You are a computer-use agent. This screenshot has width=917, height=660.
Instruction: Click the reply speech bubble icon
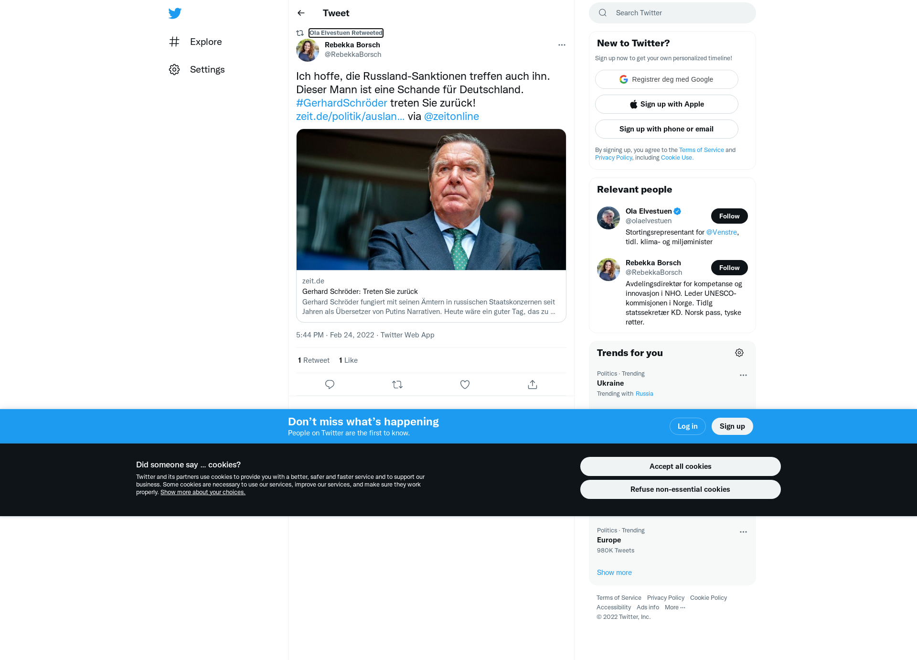330,384
